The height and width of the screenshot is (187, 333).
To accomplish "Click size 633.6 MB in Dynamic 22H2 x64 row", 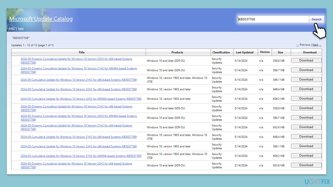I will pos(279,165).
